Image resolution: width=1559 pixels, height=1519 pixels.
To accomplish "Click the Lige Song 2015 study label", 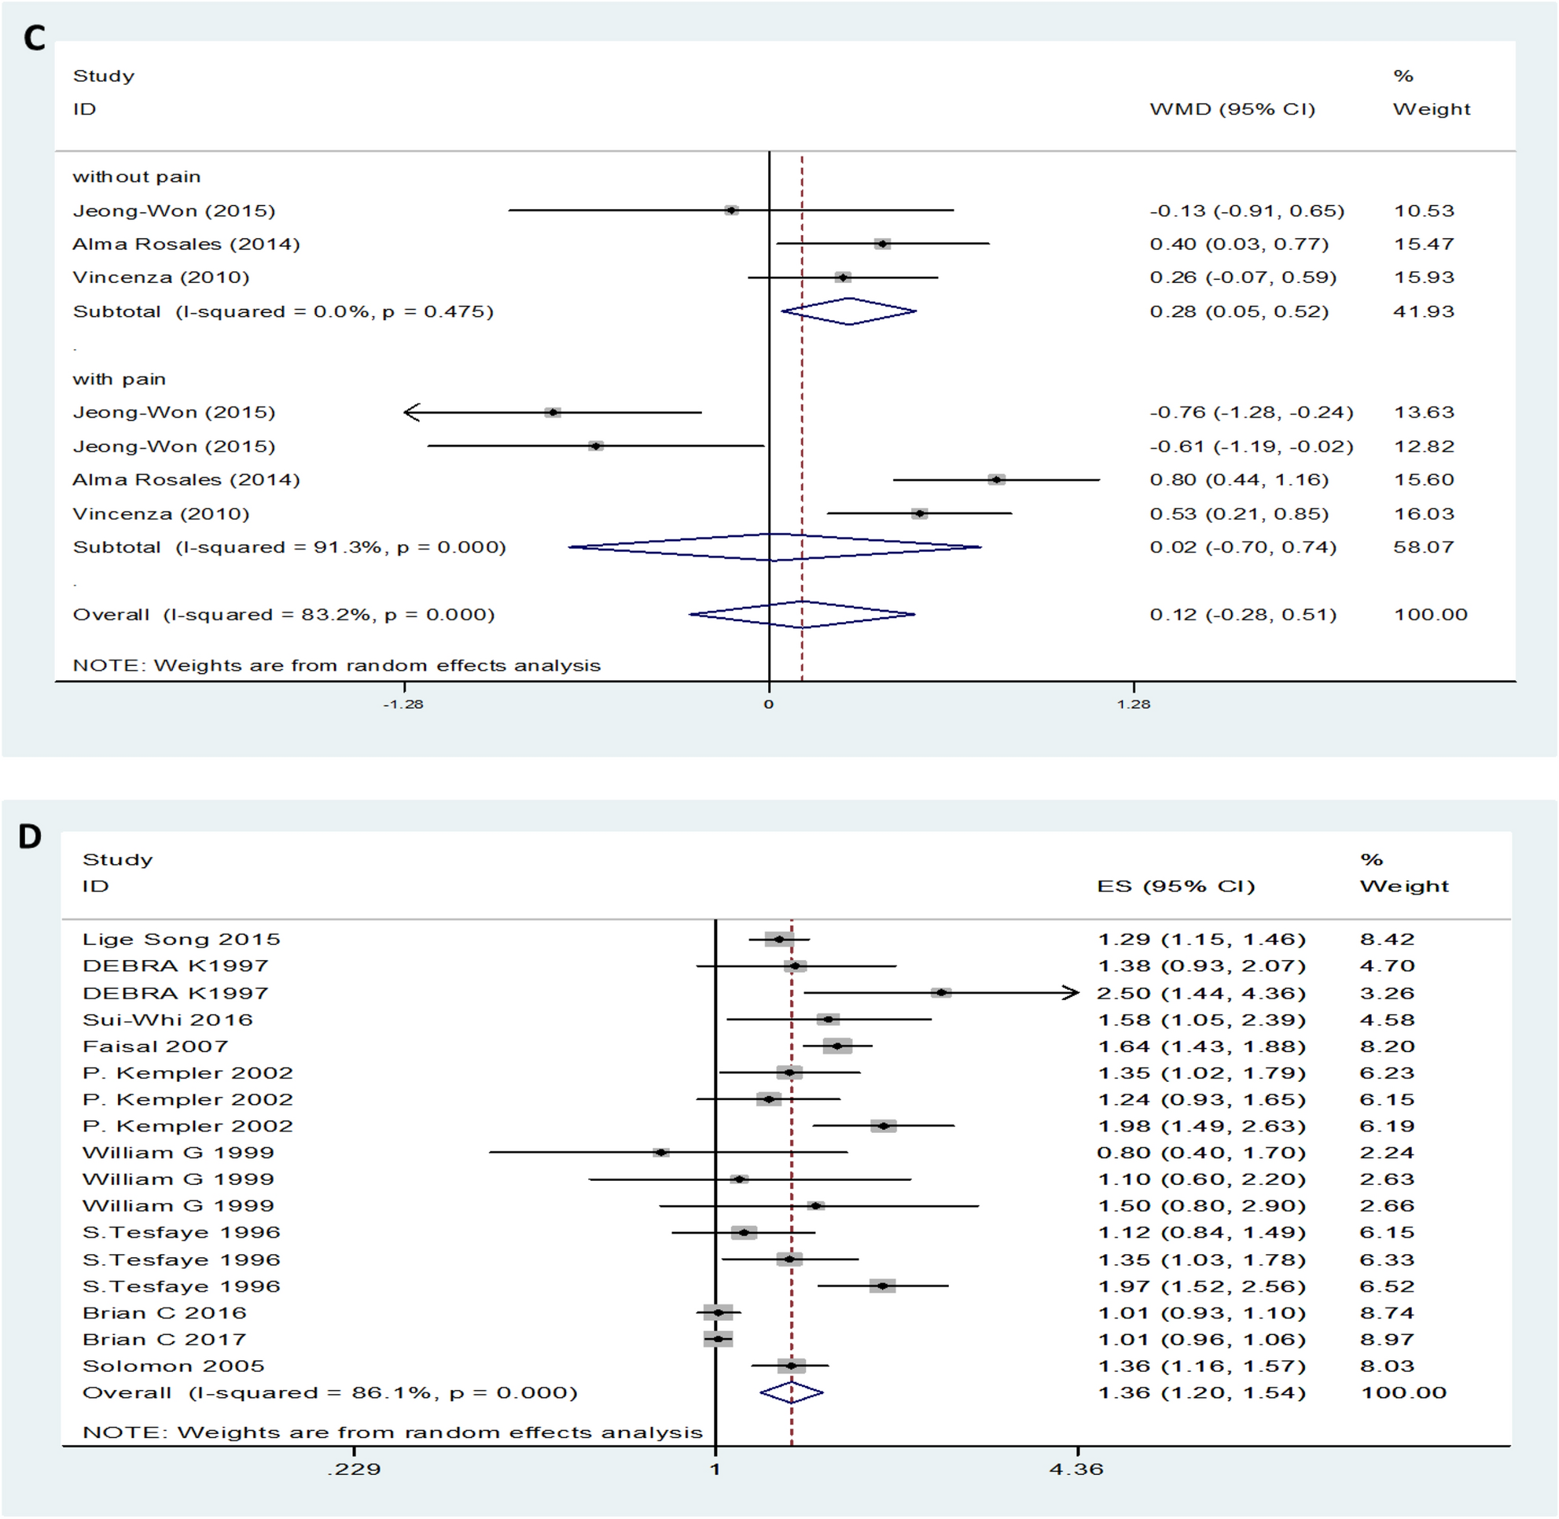I will tap(181, 939).
